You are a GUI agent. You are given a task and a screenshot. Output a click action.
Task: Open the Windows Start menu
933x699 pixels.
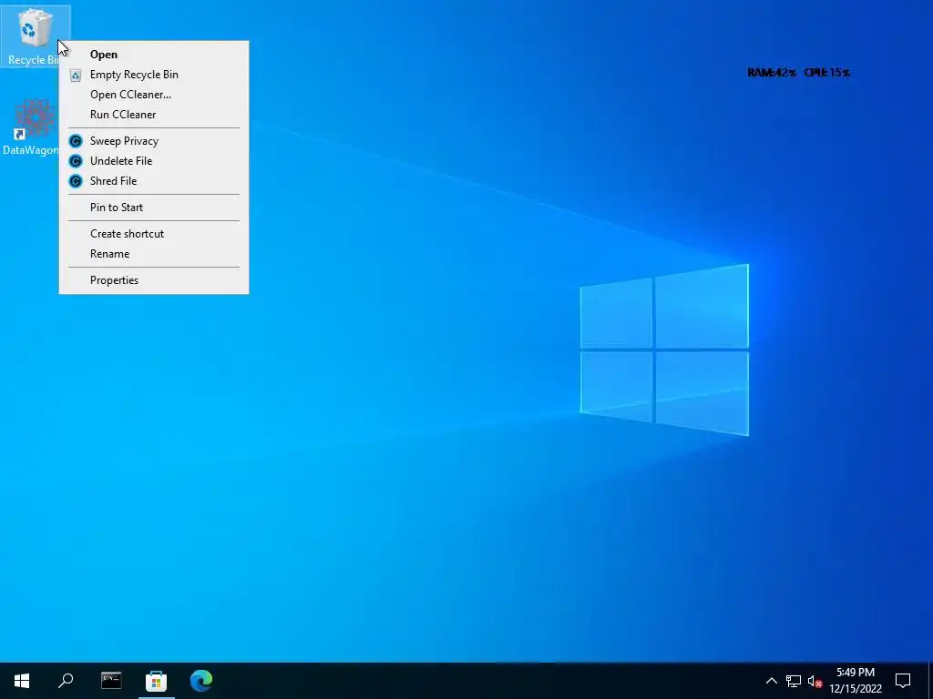tap(22, 681)
